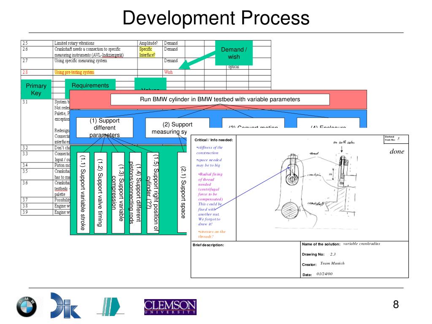
Task: Select the Development Process slide title
Action: click(216, 18)
